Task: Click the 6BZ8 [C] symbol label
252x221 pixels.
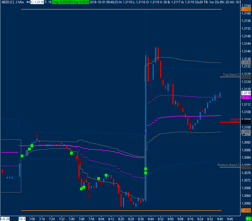Action: 8,2
